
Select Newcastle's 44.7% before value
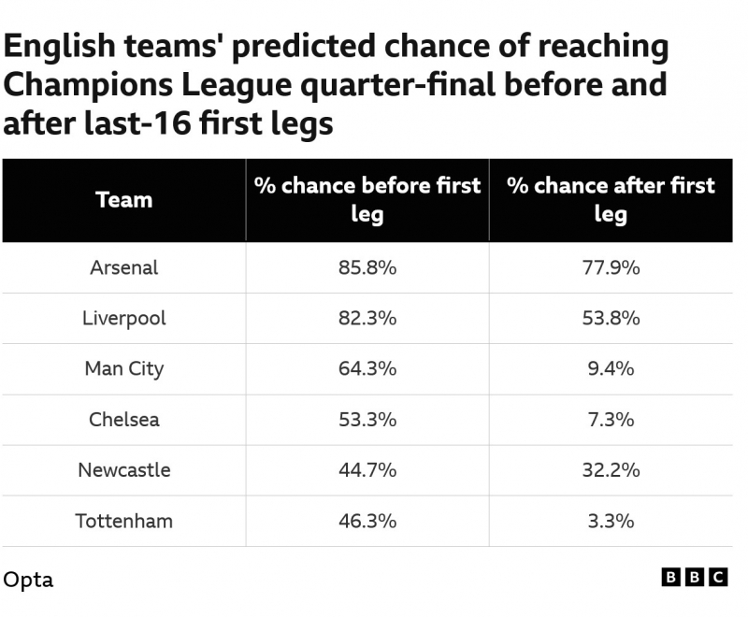click(367, 469)
